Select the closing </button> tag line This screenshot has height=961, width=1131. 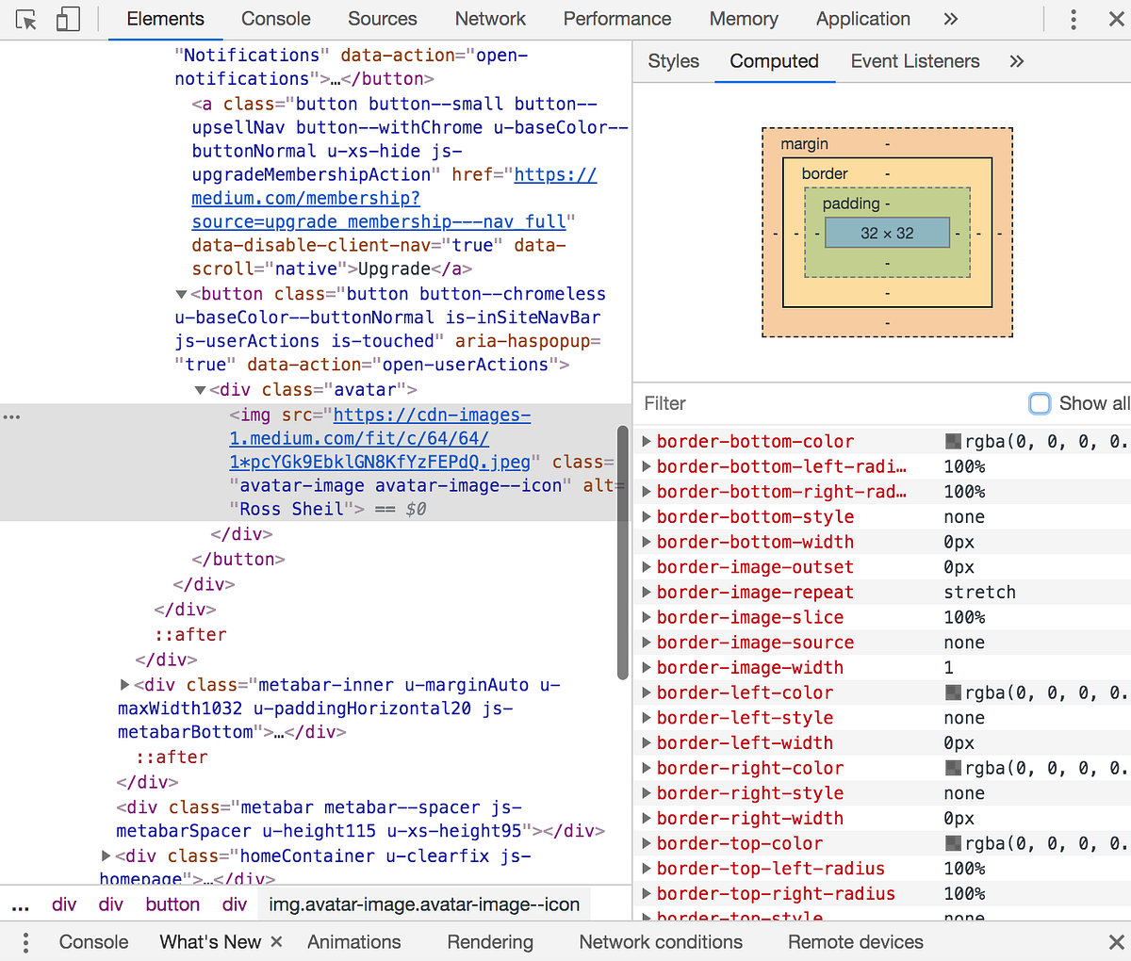click(x=238, y=560)
